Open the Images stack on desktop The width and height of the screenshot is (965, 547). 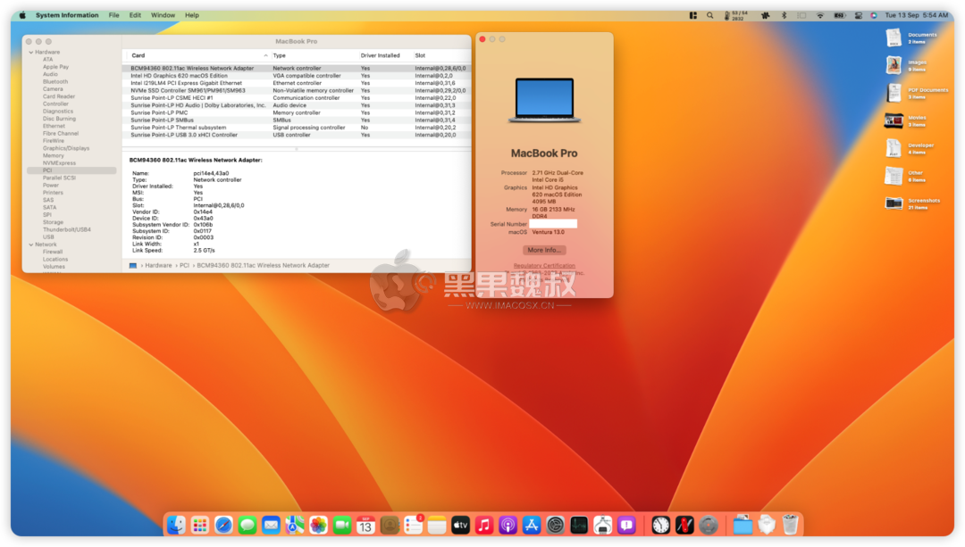pyautogui.click(x=894, y=65)
